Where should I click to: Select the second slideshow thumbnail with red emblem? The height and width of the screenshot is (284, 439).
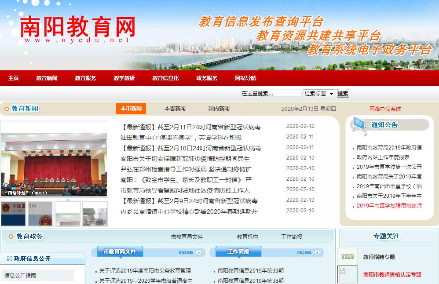40,214
